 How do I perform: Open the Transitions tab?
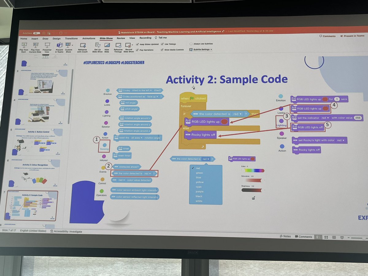(x=71, y=39)
